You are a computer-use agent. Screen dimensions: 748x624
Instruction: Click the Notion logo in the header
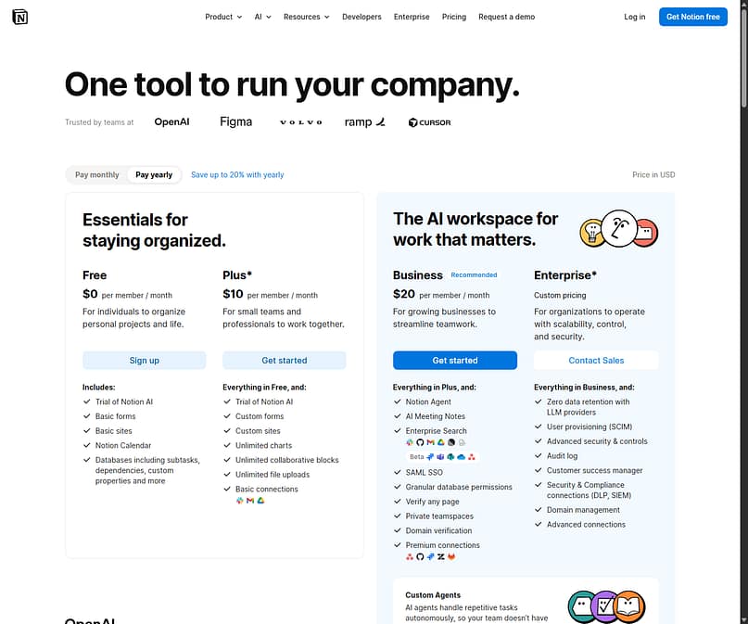[x=19, y=17]
